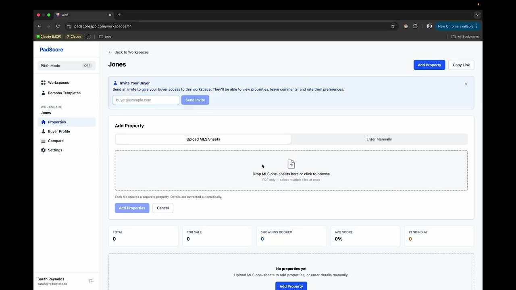This screenshot has width=516, height=290.
Task: Click the Cancel button
Action: (x=163, y=208)
